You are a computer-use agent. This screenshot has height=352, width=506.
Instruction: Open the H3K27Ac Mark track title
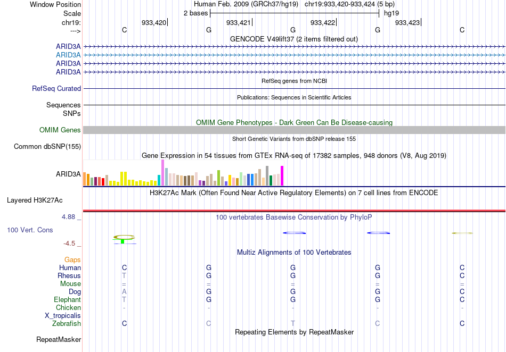(294, 192)
